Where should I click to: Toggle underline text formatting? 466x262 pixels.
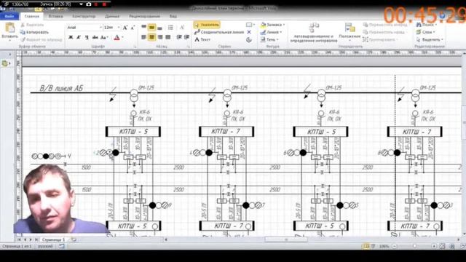(87, 37)
